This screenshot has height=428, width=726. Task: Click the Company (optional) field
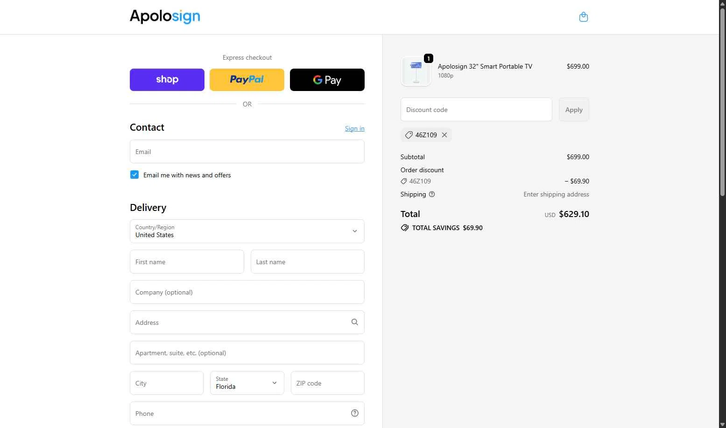pos(247,292)
